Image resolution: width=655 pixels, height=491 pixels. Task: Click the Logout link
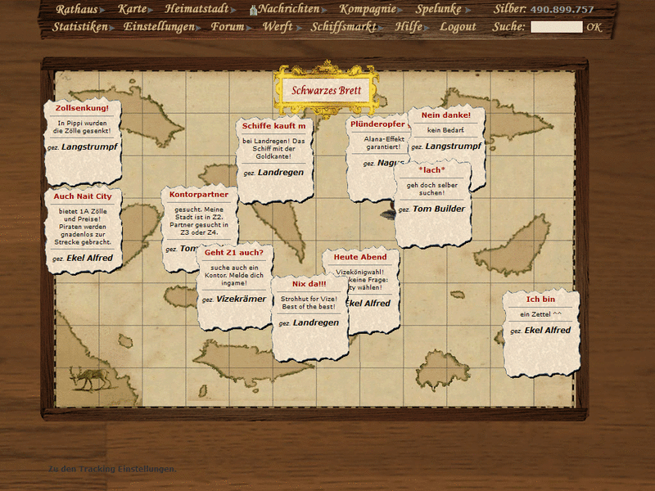click(x=458, y=27)
